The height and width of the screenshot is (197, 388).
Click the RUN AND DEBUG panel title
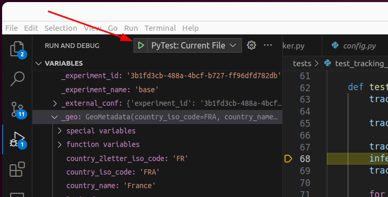click(72, 45)
